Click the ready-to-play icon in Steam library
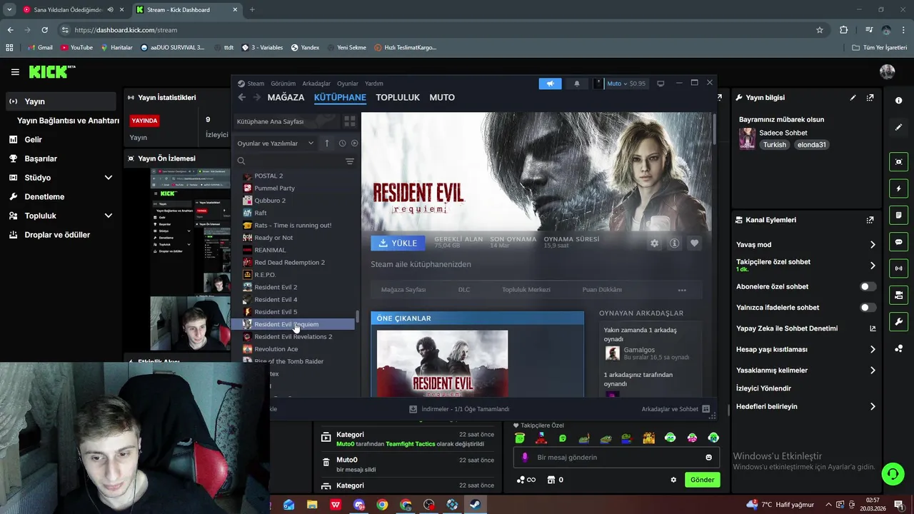The height and width of the screenshot is (514, 914). (354, 143)
